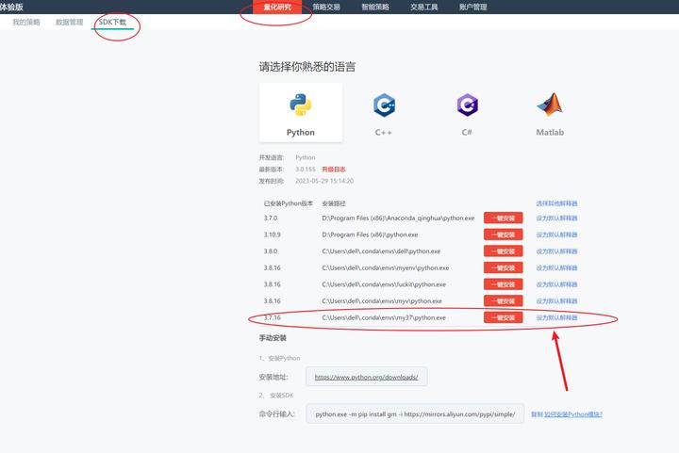Viewport: 679px width, 453px height.
Task: Click the 选择其他解释器 link
Action: point(557,203)
